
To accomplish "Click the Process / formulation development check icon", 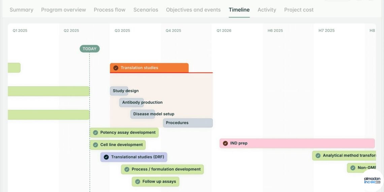I will 127,169.
